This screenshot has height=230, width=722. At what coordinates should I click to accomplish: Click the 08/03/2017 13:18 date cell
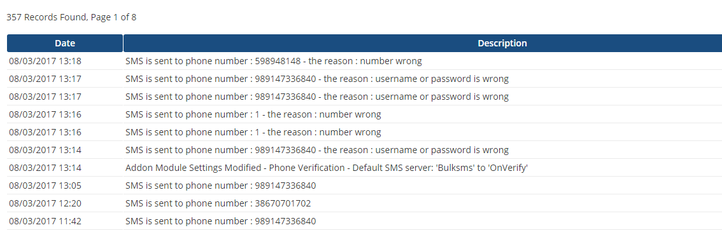point(45,61)
